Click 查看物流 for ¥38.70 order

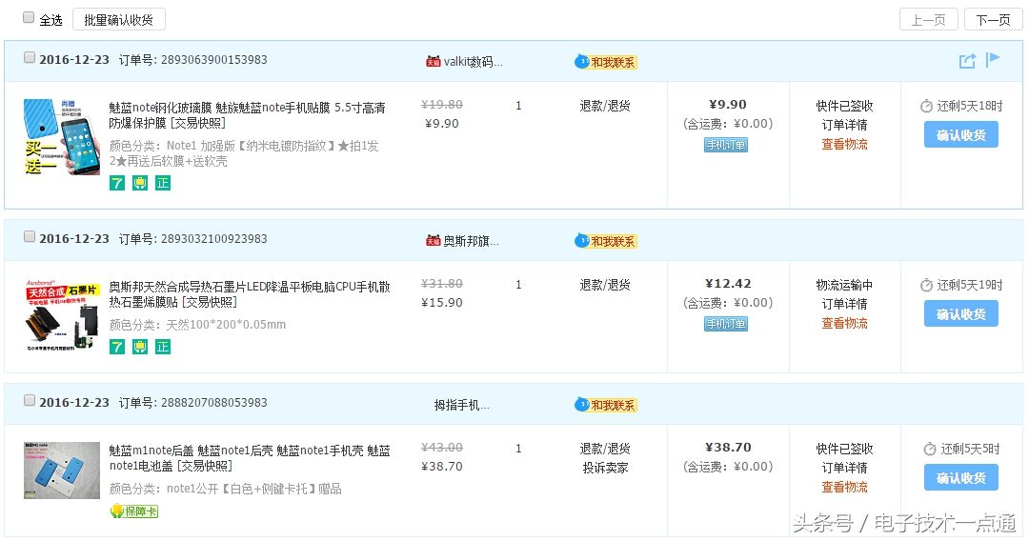click(x=844, y=488)
